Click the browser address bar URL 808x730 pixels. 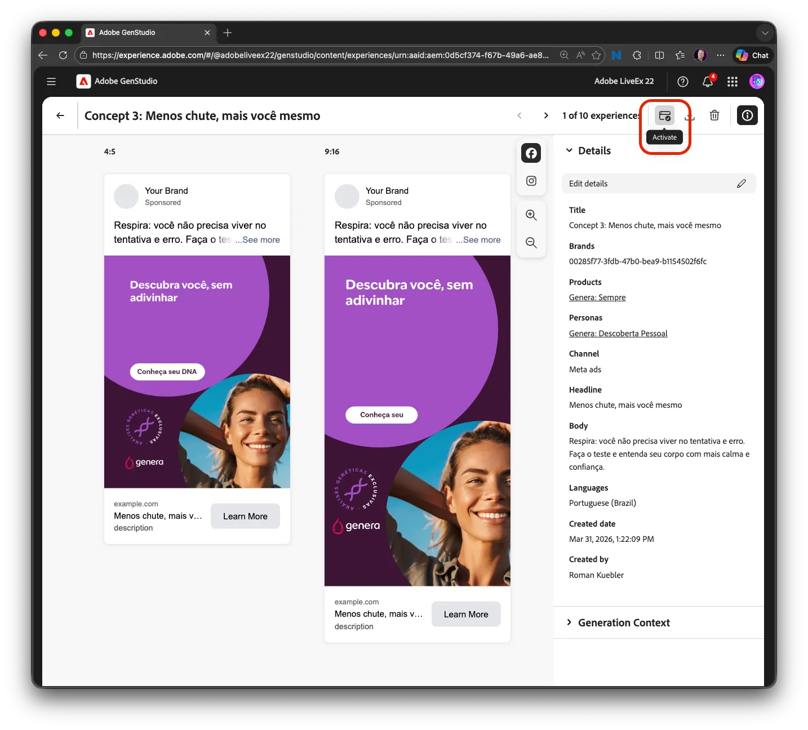(x=320, y=55)
